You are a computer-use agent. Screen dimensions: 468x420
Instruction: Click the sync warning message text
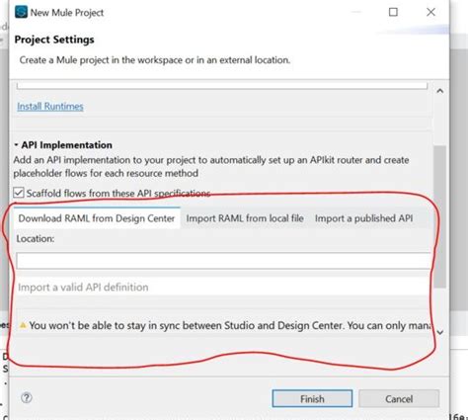230,325
